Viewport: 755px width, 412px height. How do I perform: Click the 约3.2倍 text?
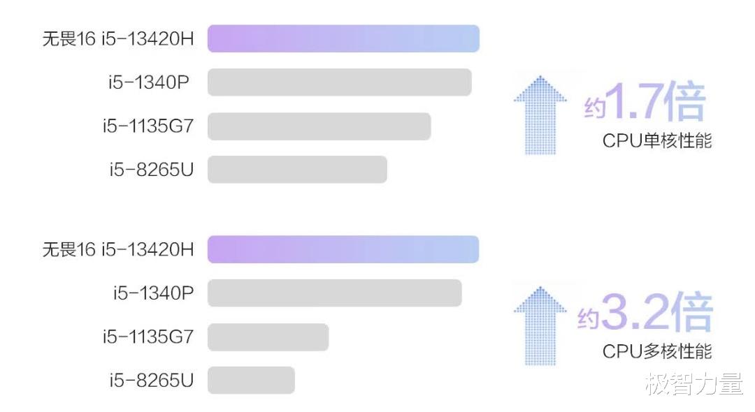[x=645, y=312]
